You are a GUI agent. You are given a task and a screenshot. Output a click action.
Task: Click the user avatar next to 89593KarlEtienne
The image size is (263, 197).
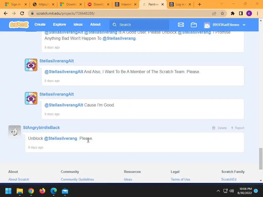(207, 25)
